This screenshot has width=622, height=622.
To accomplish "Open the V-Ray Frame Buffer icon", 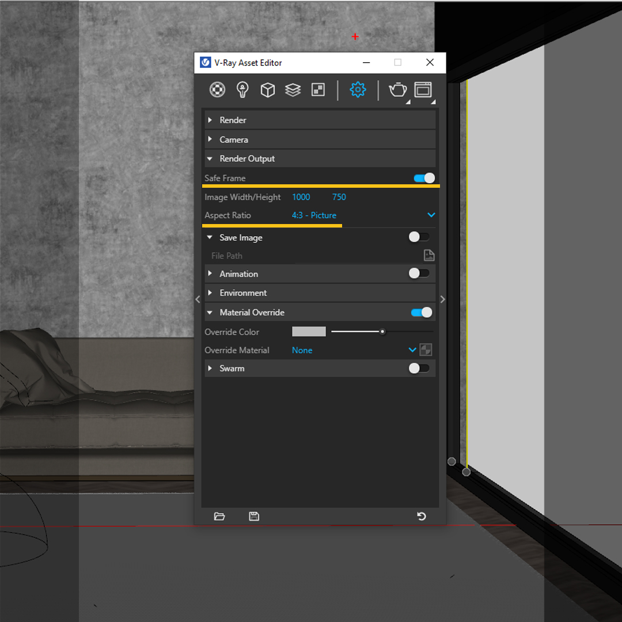I will point(423,90).
